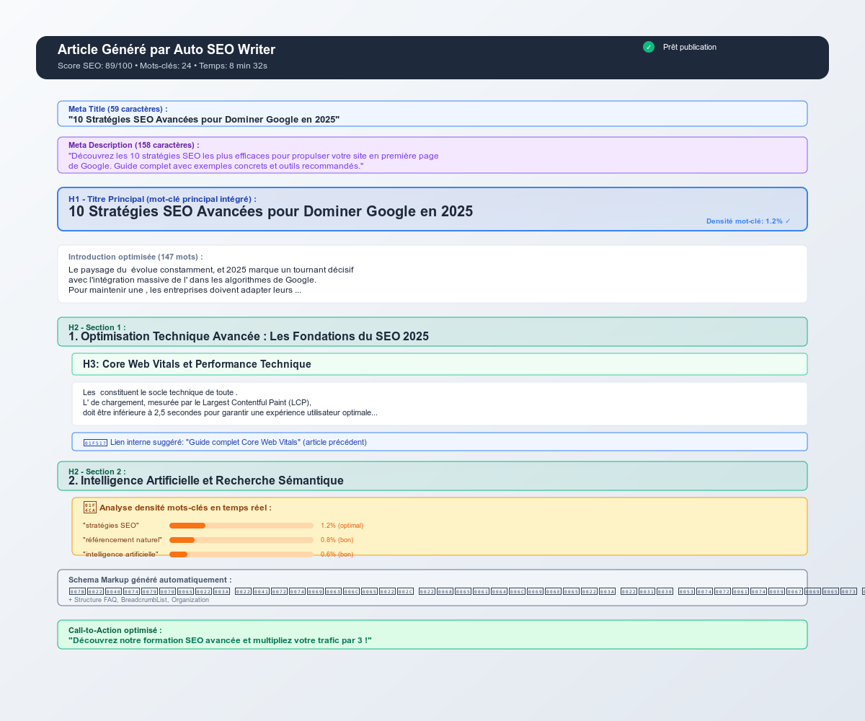Click the 'Analyse densité mots-clés en temps réel' title
Image resolution: width=865 pixels, height=721 pixels.
click(x=185, y=508)
